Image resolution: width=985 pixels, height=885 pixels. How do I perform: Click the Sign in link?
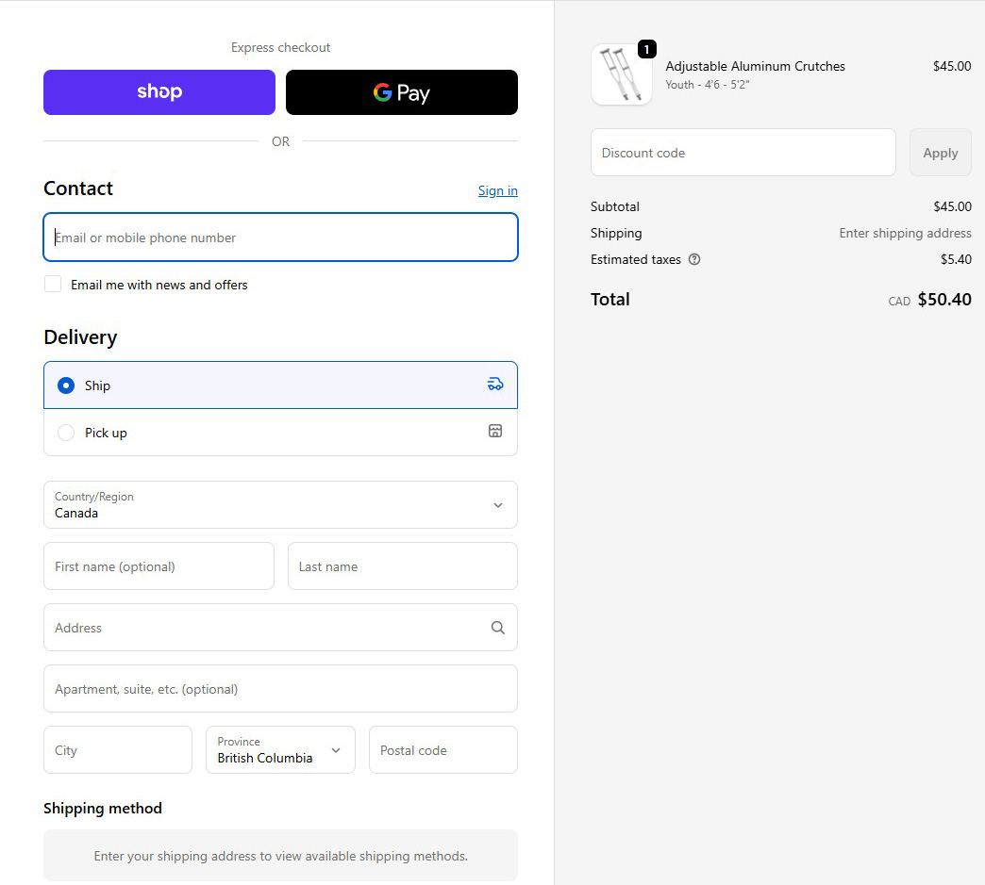(497, 190)
